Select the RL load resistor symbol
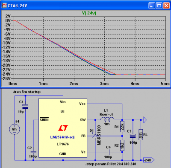The width and height of the screenshot is (171, 168). point(141,135)
